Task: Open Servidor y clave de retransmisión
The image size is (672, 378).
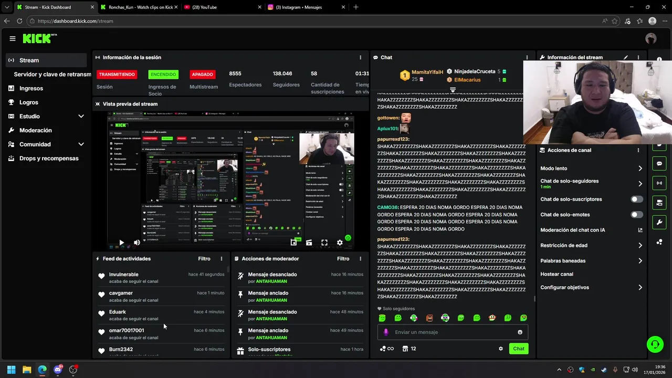Action: [52, 75]
